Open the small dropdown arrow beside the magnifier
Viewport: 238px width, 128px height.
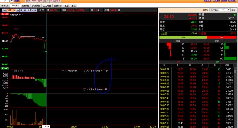pos(6,1)
